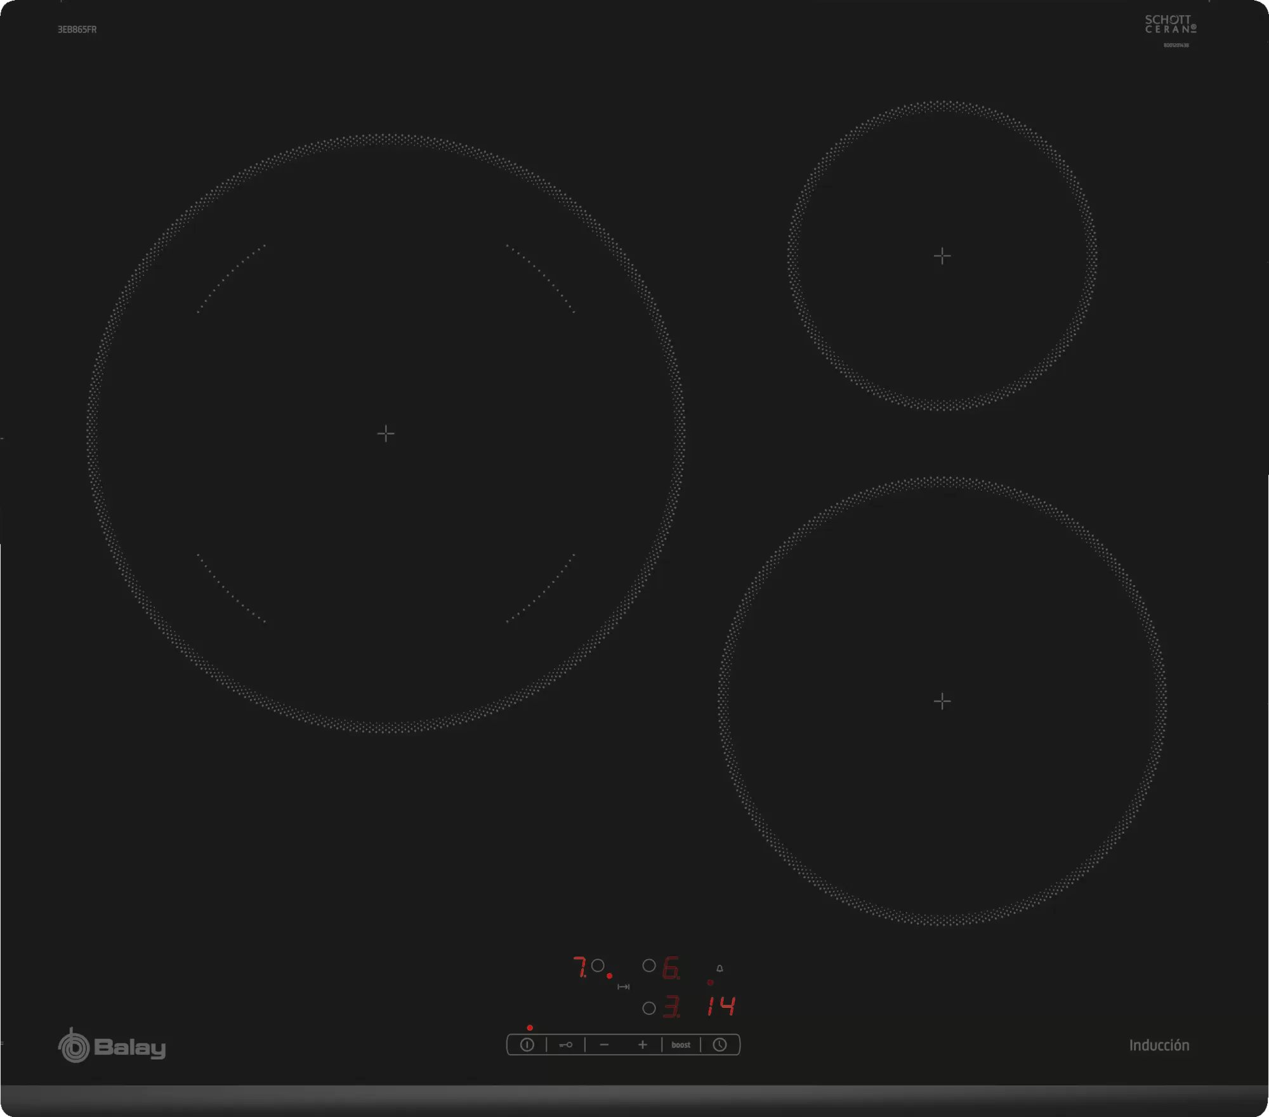Viewport: 1269px width, 1117px height.
Task: Tap the key-shaped child lock icon
Action: 565,1045
